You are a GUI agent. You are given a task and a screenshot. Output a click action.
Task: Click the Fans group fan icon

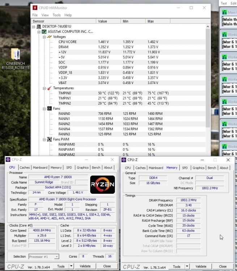50,109
